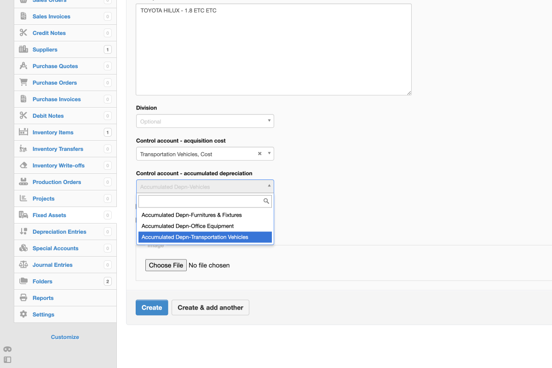This screenshot has height=368, width=552.
Task: Click the sidebar layout icon at bottom left
Action: tap(7, 360)
